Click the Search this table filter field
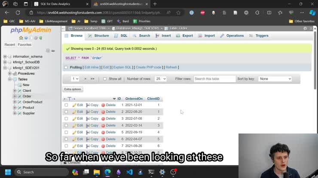The image size is (318, 178). (214, 79)
